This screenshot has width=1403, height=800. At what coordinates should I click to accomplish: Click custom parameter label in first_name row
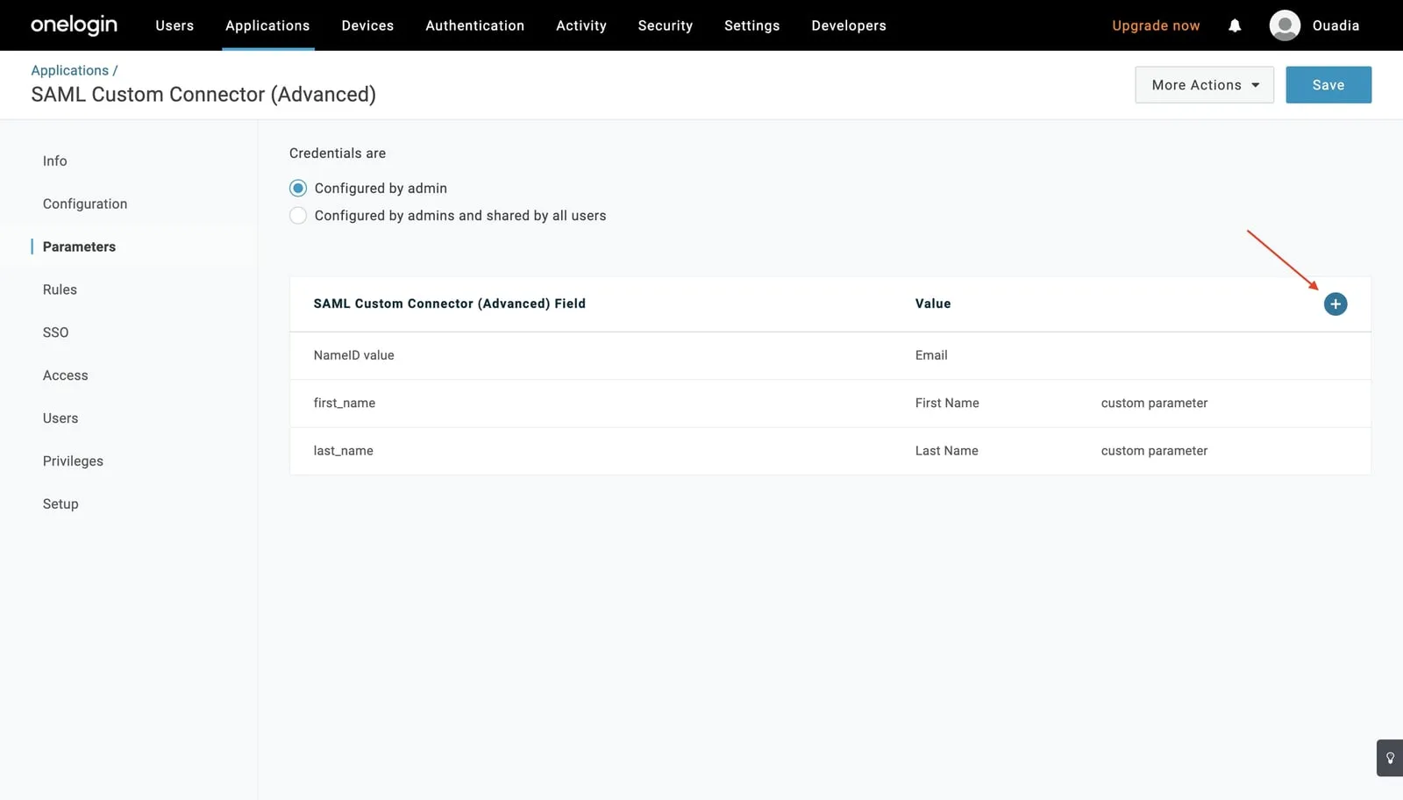(x=1154, y=404)
